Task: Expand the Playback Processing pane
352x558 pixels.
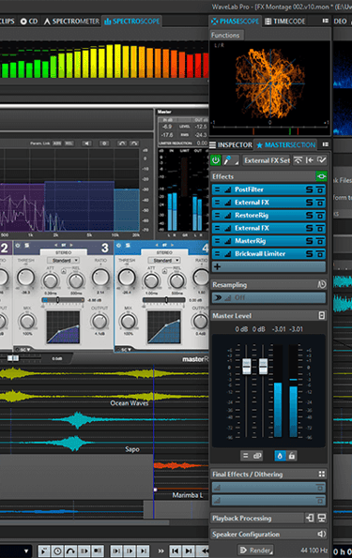Action: point(256,518)
